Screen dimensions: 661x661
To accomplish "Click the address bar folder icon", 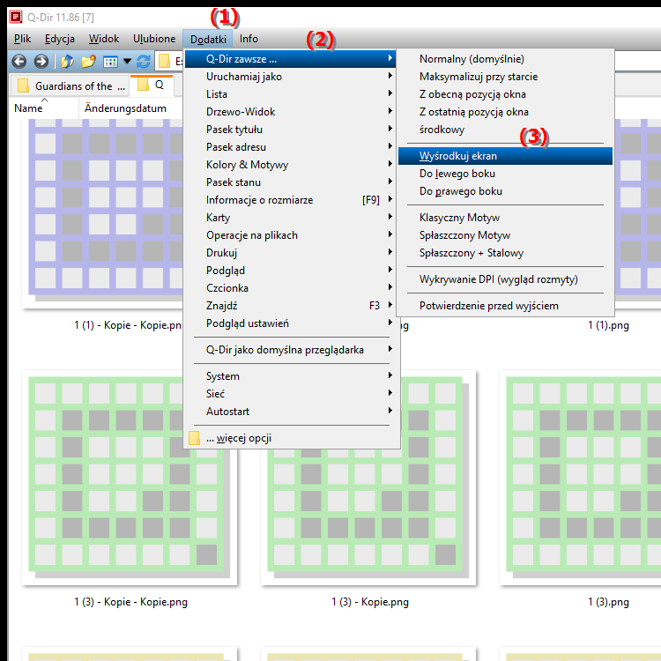I will click(164, 62).
